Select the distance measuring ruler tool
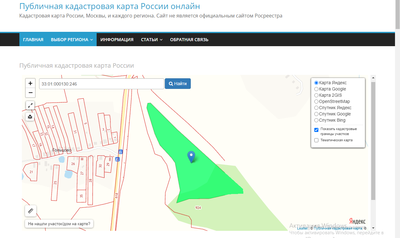This screenshot has height=238, width=400. 30,211
